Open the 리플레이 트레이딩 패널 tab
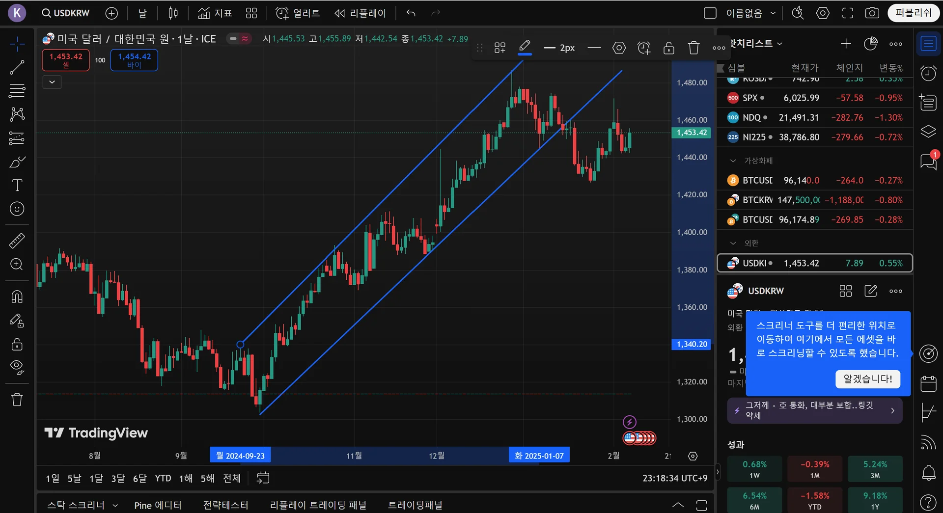This screenshot has width=943, height=513. point(318,505)
